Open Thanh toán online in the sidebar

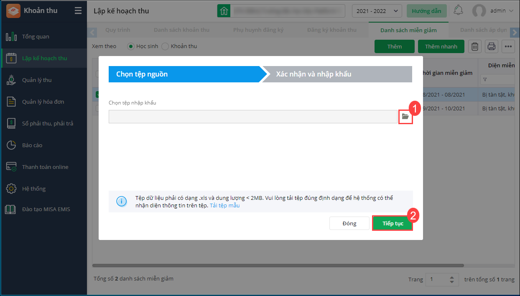(43, 167)
